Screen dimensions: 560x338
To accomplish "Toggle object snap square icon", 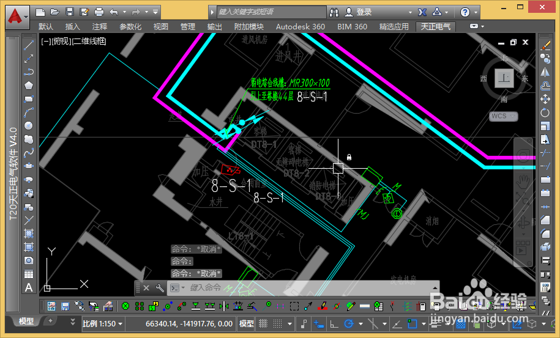I will (x=412, y=324).
